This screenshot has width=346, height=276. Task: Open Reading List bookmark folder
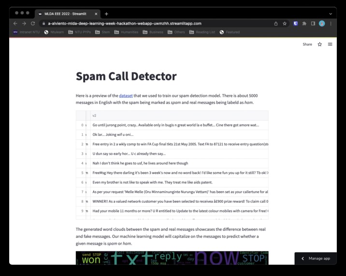[x=202, y=32]
